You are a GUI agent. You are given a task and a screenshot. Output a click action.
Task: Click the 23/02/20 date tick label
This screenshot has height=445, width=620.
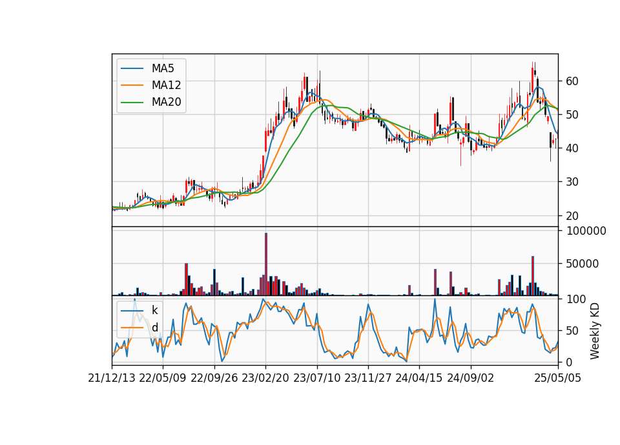[x=265, y=378]
